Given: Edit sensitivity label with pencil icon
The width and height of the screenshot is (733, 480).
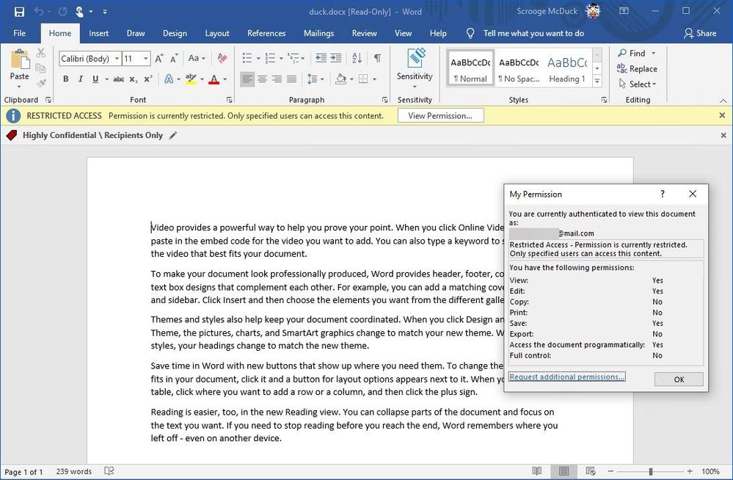Looking at the screenshot, I should (x=173, y=136).
